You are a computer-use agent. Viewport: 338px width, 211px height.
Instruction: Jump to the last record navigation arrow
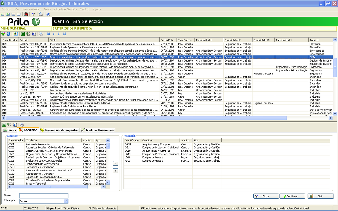click(64, 34)
